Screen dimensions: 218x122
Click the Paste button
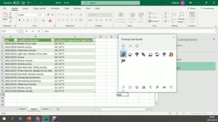click(x=5, y=17)
